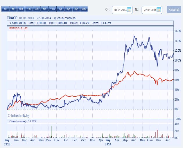Select the 1d time range button
This screenshot has width=183, height=148.
[5, 9]
